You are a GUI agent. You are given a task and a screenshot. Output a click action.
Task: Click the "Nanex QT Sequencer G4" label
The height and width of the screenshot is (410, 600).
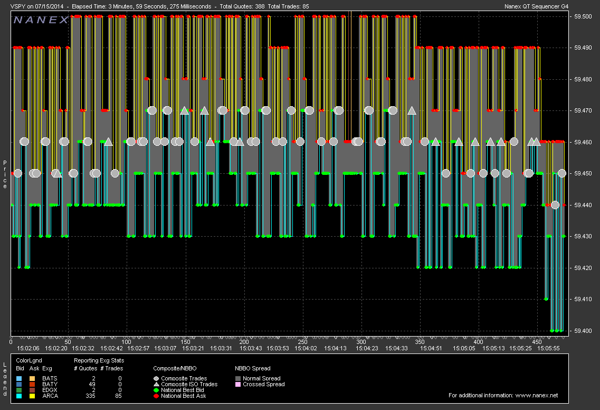[537, 6]
